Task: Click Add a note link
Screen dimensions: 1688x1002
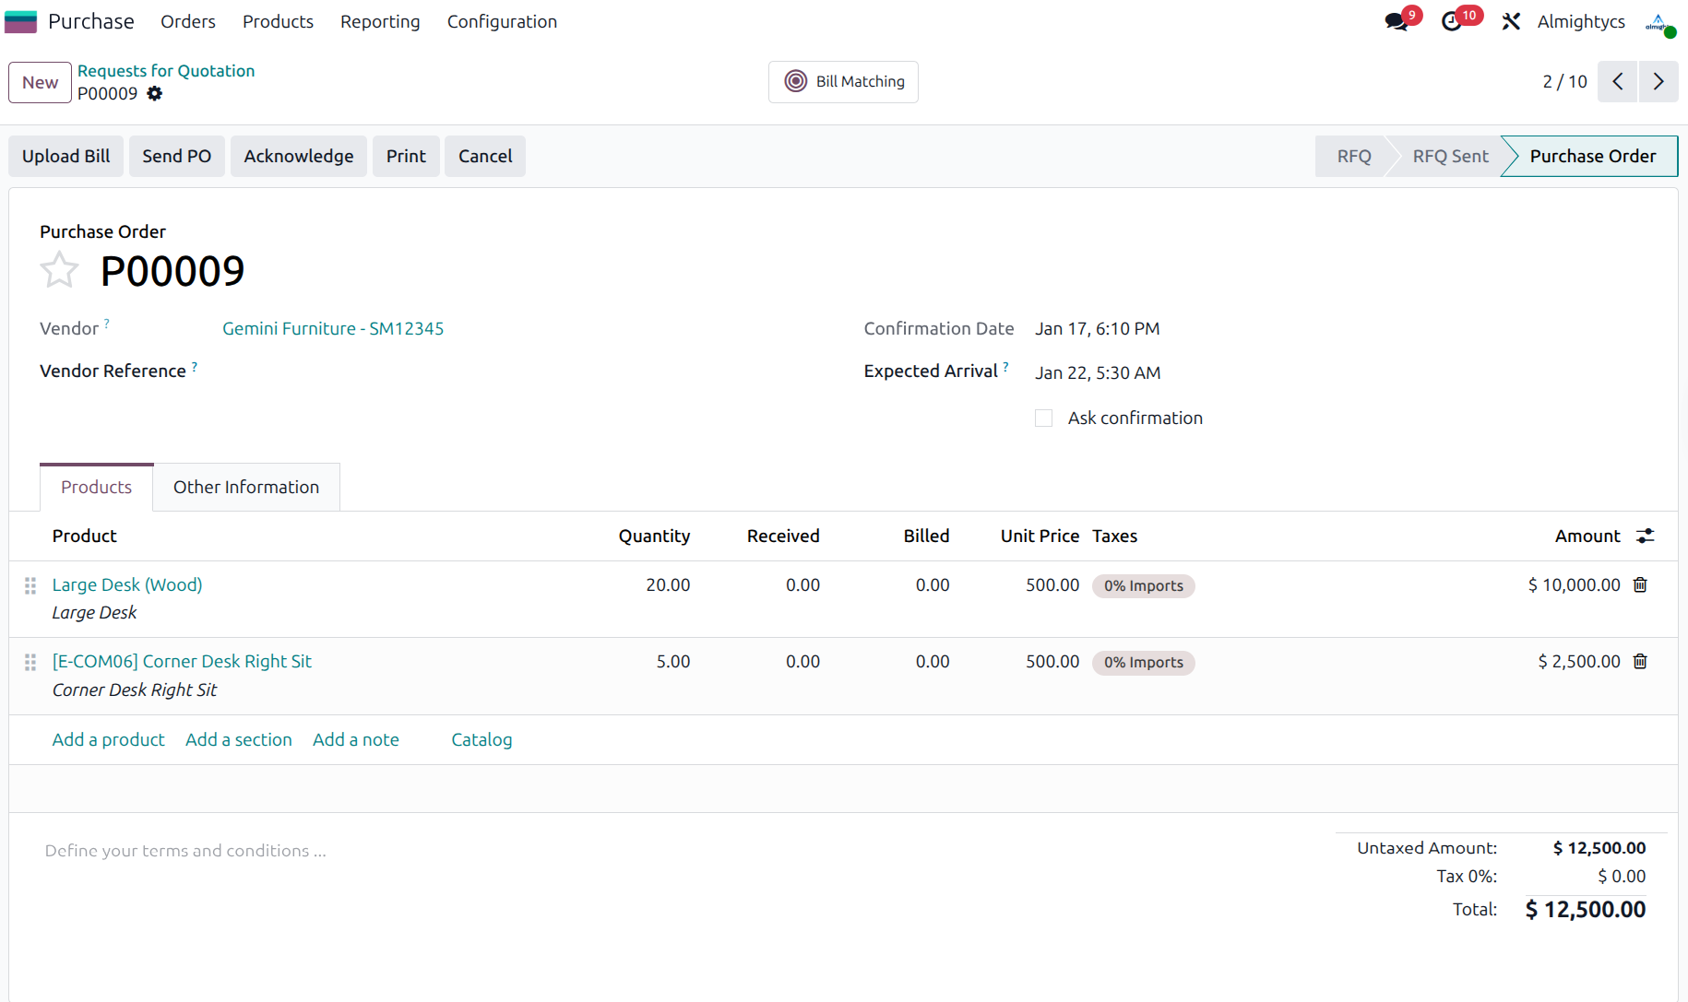Action: [356, 739]
